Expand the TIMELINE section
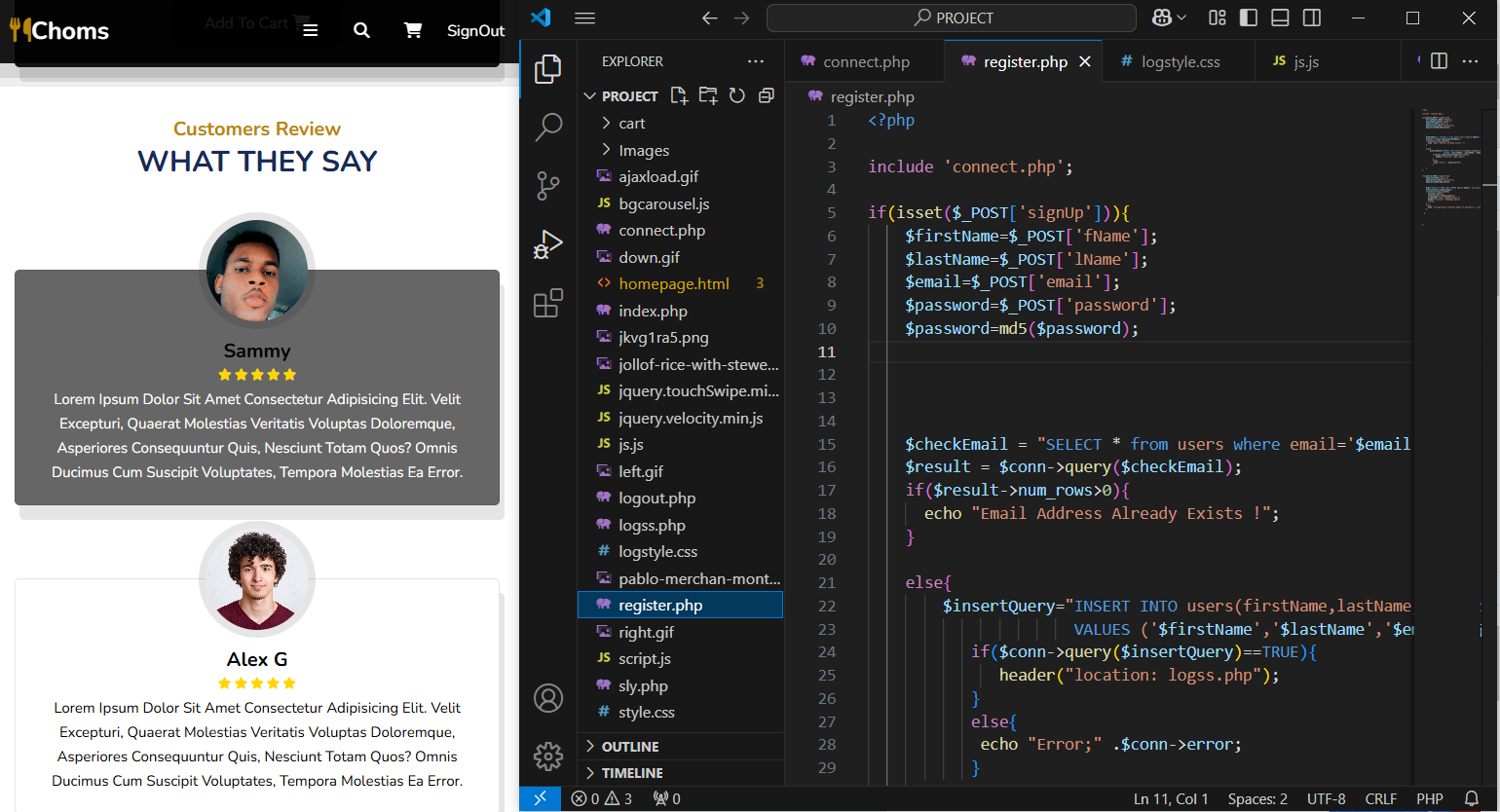 [x=632, y=773]
